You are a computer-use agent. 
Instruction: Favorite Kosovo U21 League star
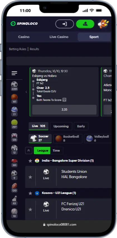tap(30, 193)
